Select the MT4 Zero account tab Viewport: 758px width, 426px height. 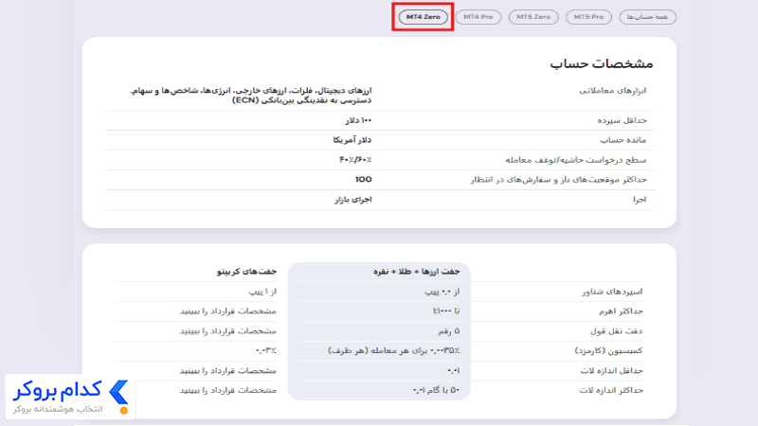click(x=423, y=17)
